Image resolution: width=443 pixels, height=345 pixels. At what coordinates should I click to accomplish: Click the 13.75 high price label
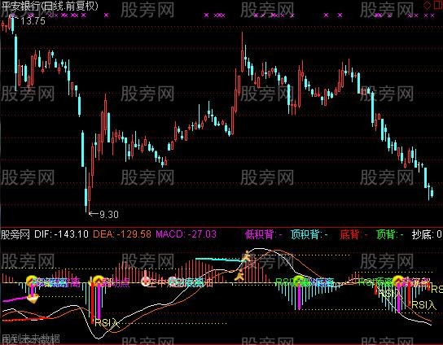point(33,21)
